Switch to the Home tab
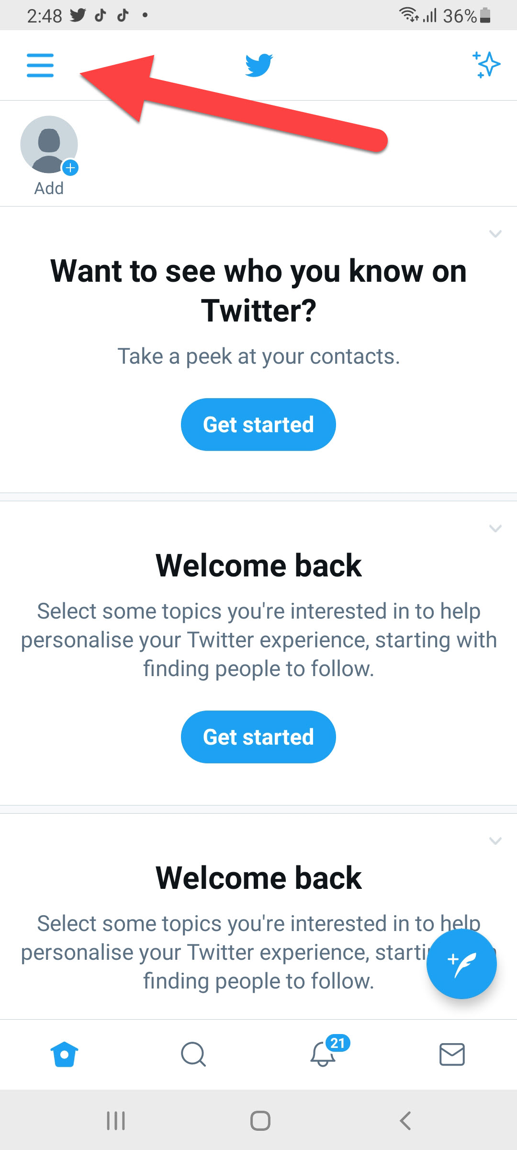The image size is (517, 1150). pyautogui.click(x=64, y=1055)
